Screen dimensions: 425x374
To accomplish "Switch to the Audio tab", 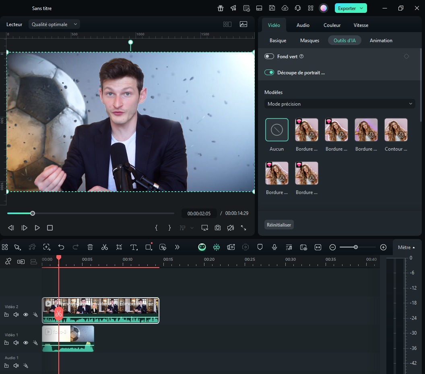I will 303,25.
